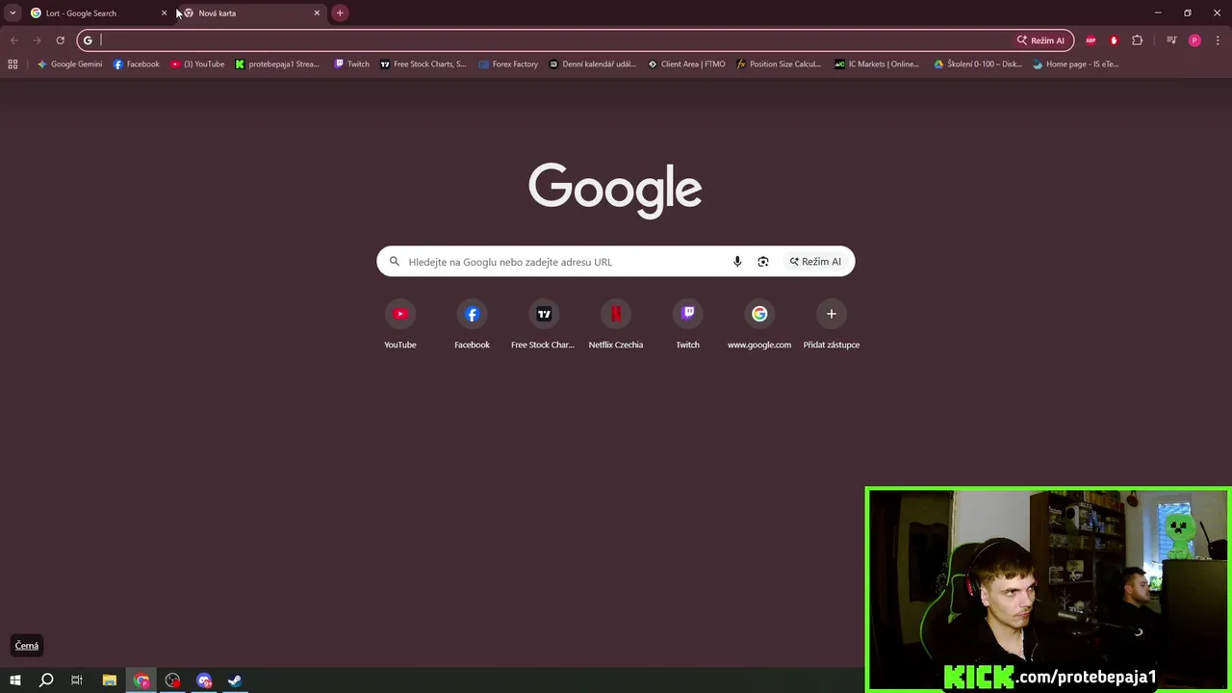Screen dimensions: 1232x693
Task: Open the Free Stock Charts bookmark
Action: click(x=423, y=64)
